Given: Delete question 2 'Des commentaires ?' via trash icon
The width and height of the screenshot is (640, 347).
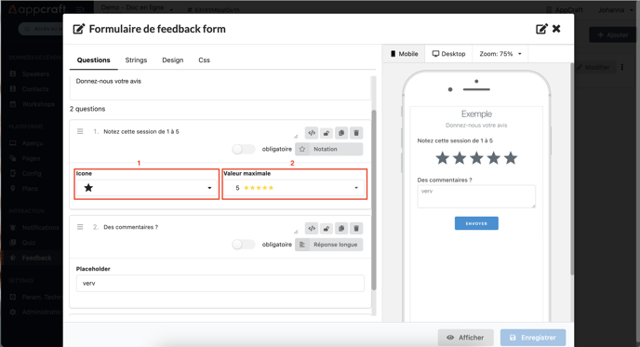Looking at the screenshot, I should (356, 228).
